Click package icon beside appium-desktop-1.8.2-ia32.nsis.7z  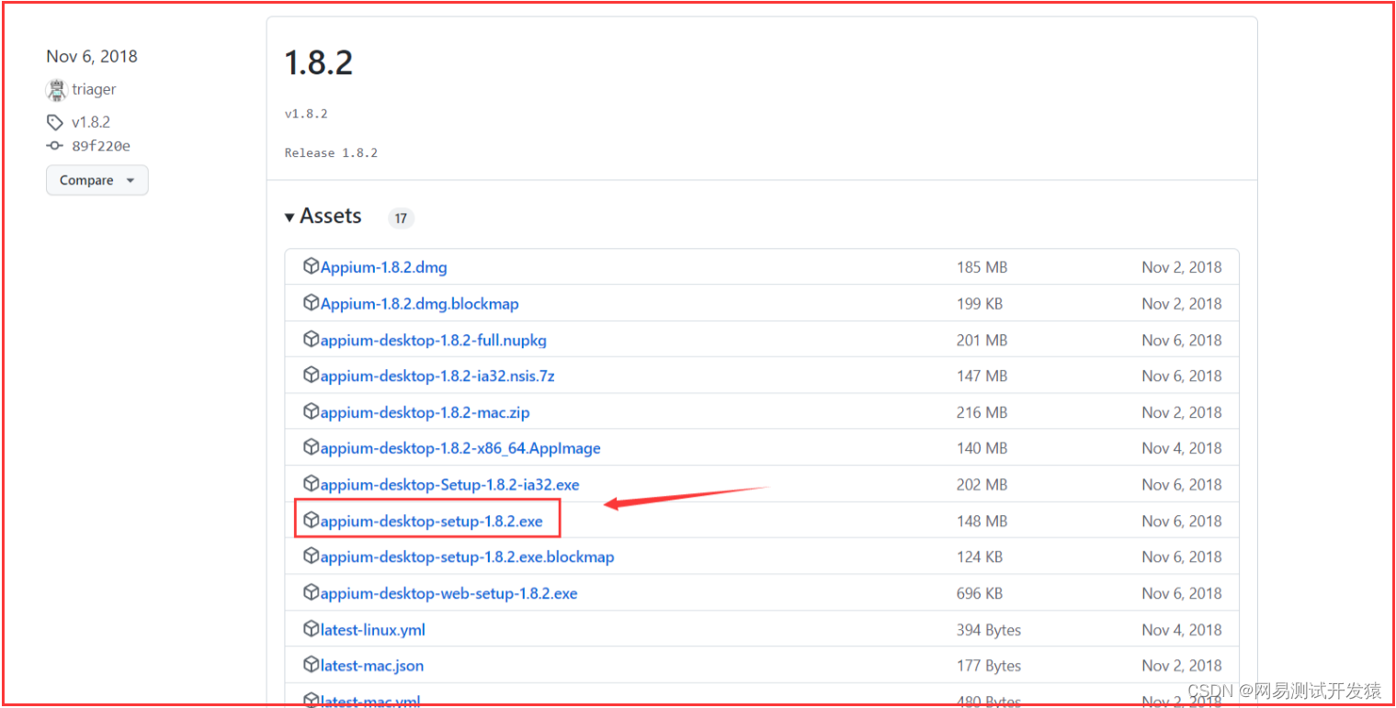[311, 375]
